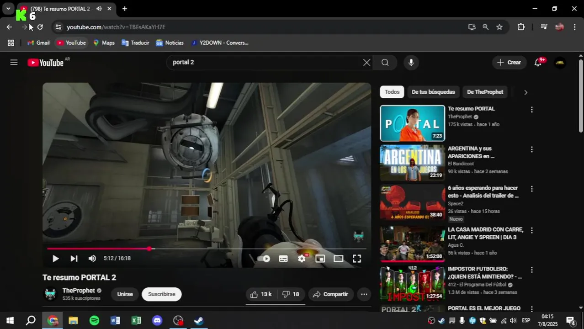Image resolution: width=584 pixels, height=329 pixels.
Task: Open the Noticias bookmark
Action: point(170,42)
